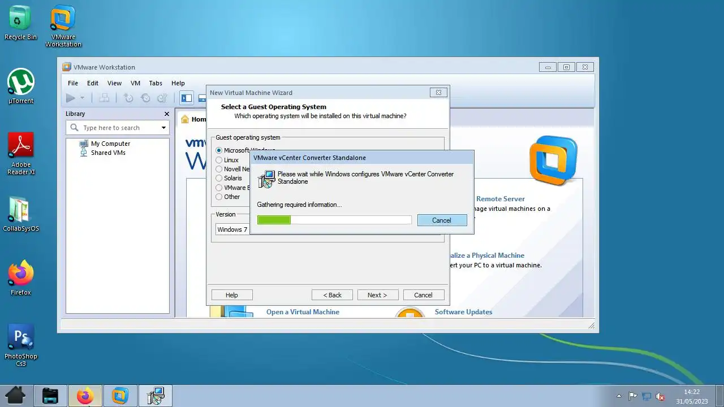Click Software Updates link
Viewport: 724px width, 407px height.
[463, 312]
